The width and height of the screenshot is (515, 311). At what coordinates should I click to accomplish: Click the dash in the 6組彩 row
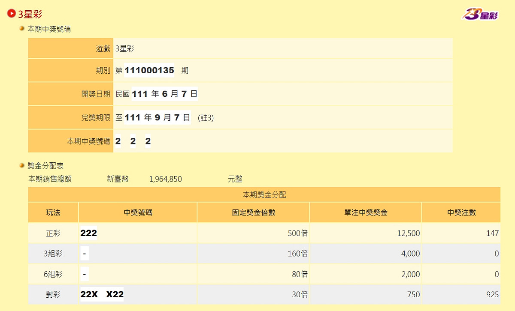[x=85, y=275]
